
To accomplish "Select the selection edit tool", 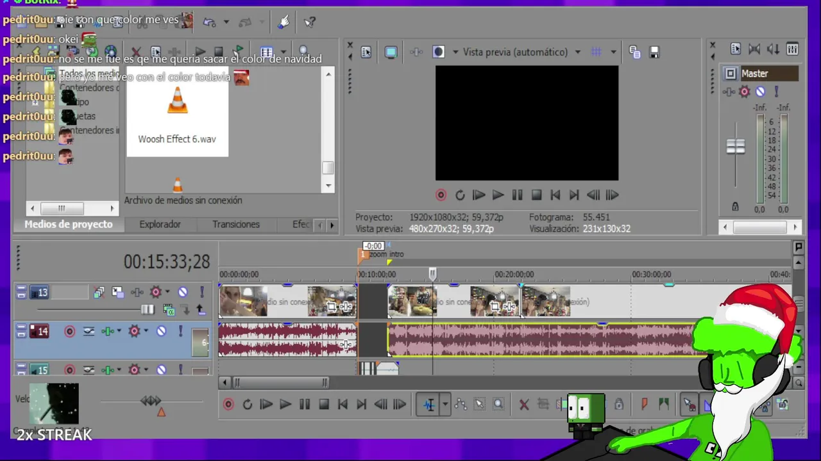I will (x=479, y=405).
